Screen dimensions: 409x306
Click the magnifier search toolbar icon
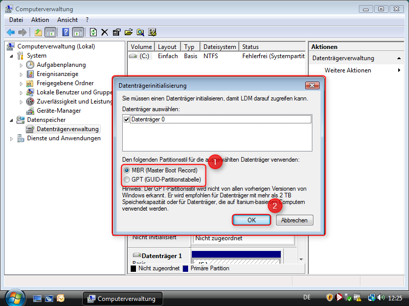[140, 33]
